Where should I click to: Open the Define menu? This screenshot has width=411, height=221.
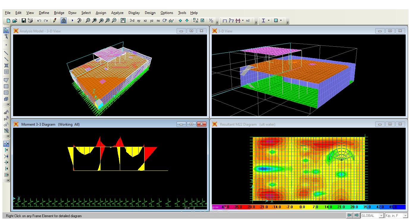tap(44, 13)
